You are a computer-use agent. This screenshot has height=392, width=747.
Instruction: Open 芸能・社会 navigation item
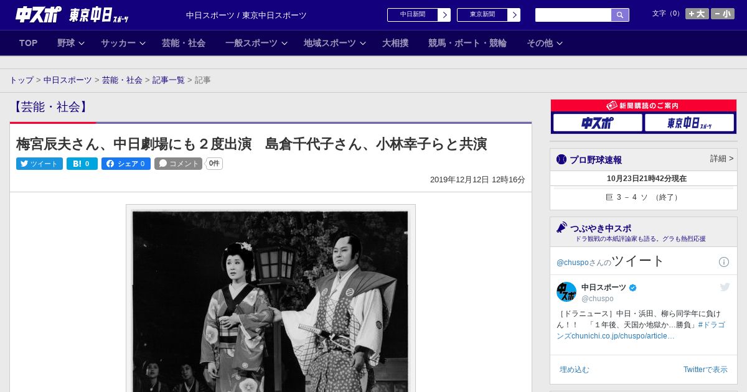(x=184, y=43)
